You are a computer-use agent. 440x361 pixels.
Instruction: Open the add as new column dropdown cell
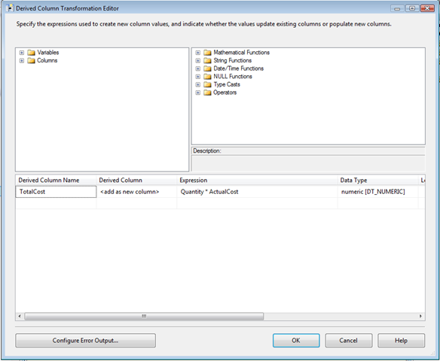tap(136, 192)
